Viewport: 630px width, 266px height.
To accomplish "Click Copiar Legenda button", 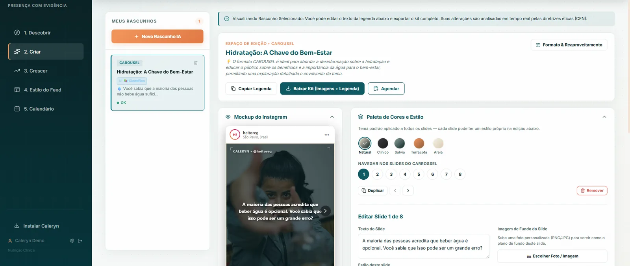I will (x=251, y=89).
